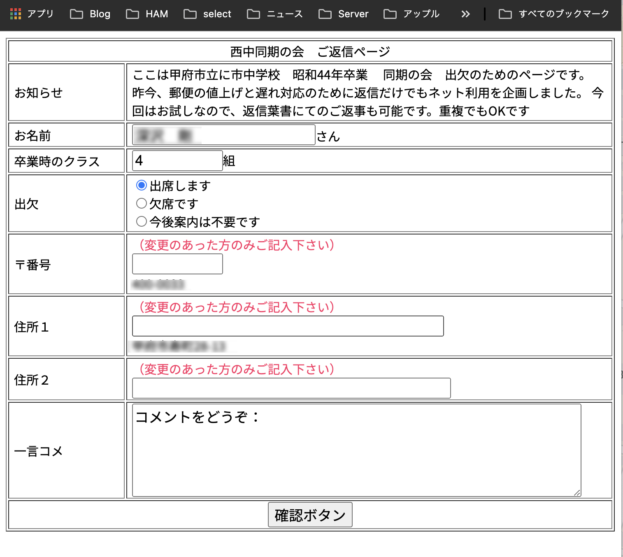Open the アプリ apps grid icon
Image resolution: width=623 pixels, height=557 pixels.
(16, 14)
